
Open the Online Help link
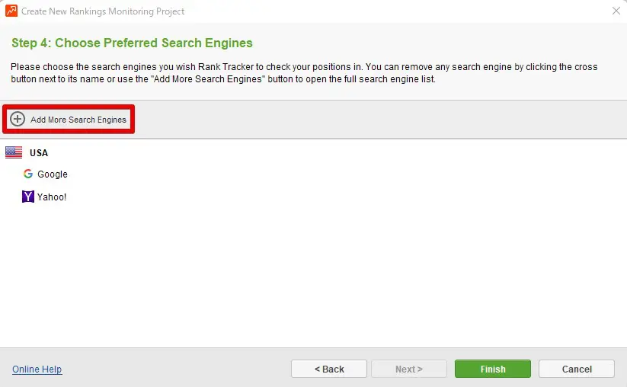click(37, 369)
